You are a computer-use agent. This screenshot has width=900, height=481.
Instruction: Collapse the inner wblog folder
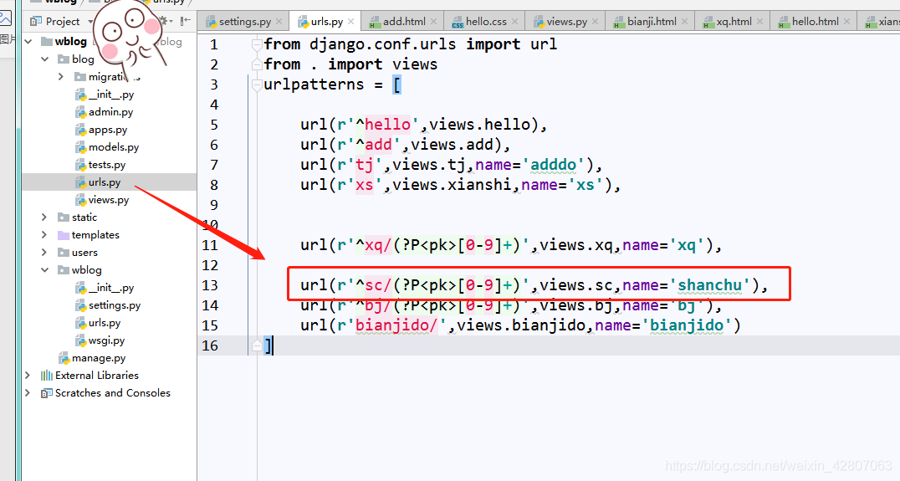[x=45, y=269]
